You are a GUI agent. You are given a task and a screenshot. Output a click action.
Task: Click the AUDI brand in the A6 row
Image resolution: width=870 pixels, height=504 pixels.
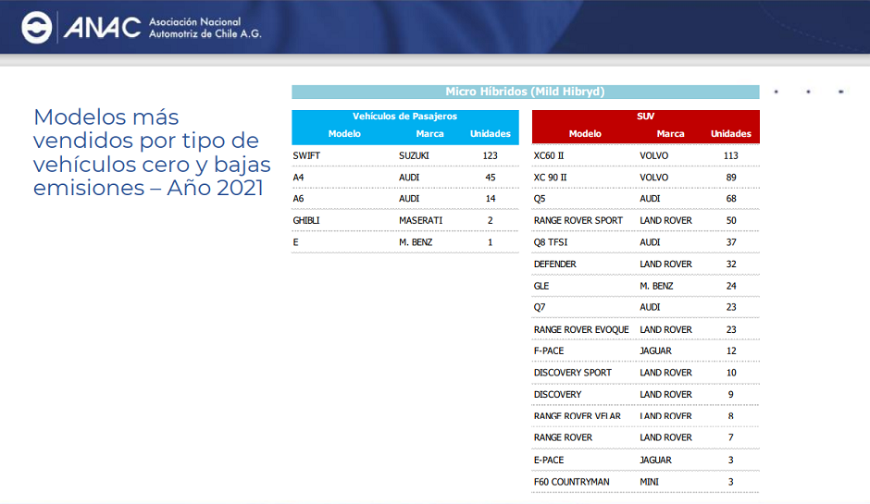pos(409,199)
